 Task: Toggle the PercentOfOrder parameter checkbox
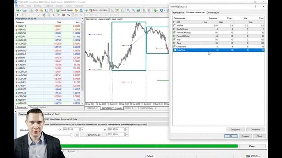point(174,36)
